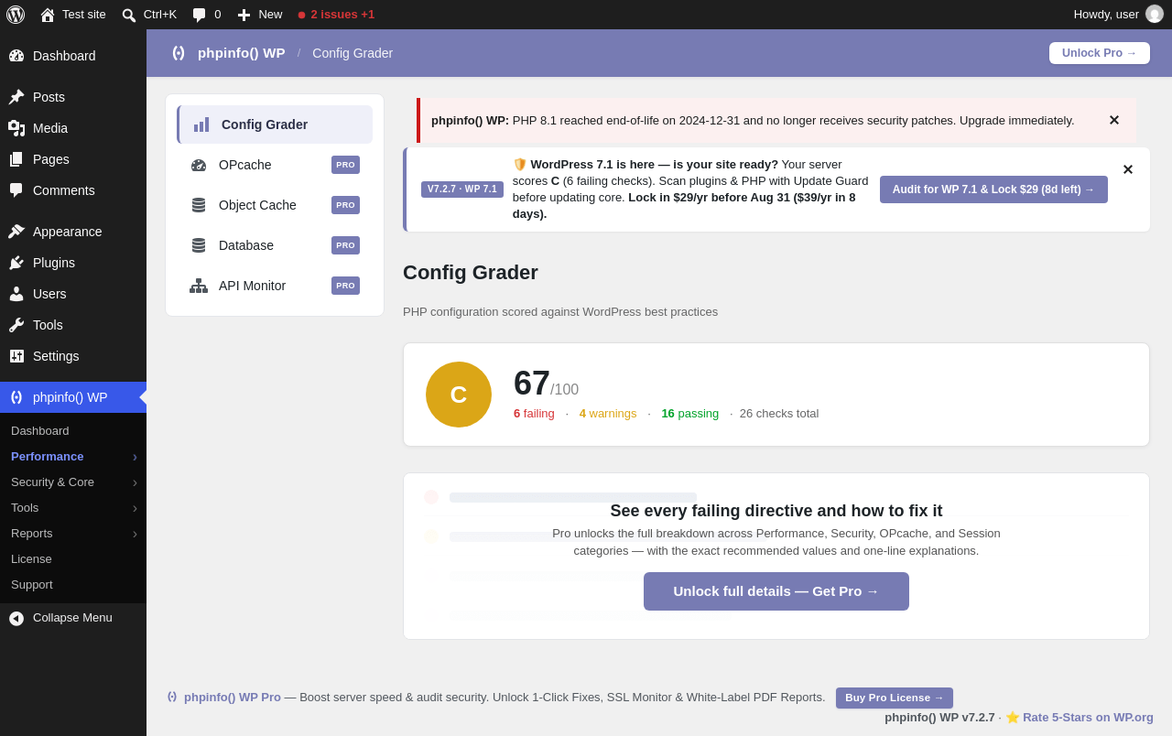
Task: Click the '16 passing' count text
Action: coord(690,414)
